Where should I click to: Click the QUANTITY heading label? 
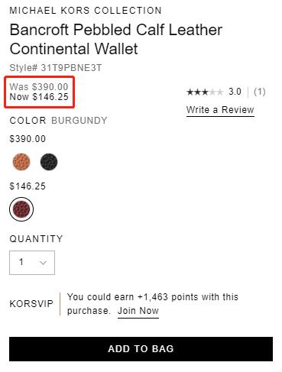point(36,239)
